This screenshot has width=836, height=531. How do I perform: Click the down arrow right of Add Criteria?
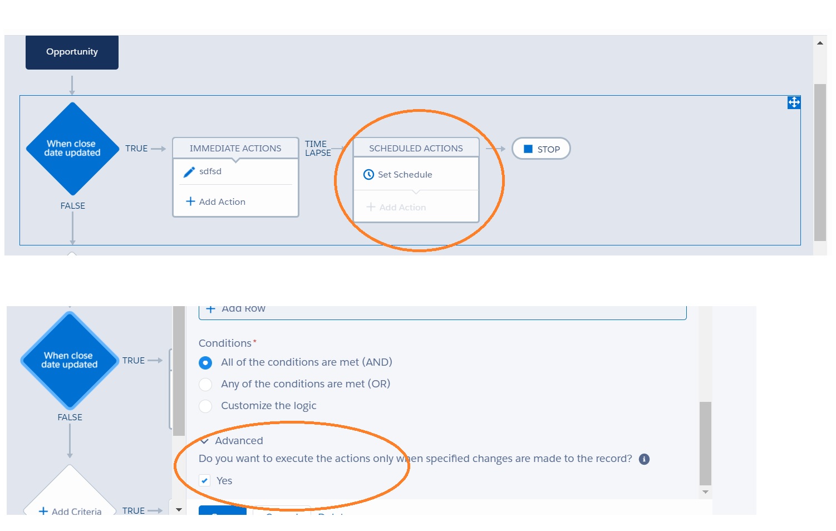pos(179,509)
